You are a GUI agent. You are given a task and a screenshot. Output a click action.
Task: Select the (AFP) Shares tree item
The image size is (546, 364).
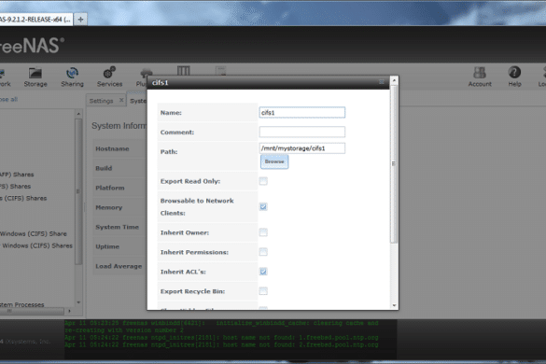tap(17, 175)
